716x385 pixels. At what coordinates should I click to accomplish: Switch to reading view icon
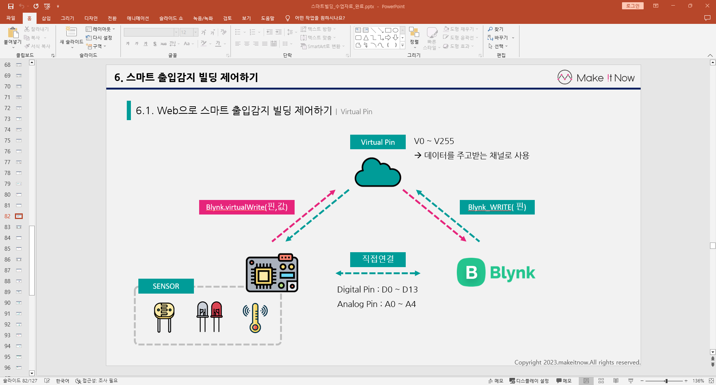(x=616, y=381)
